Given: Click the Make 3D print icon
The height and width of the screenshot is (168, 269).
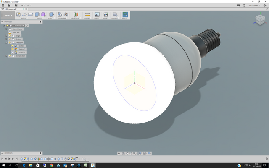Looking at the screenshot, I should [x=106, y=14].
